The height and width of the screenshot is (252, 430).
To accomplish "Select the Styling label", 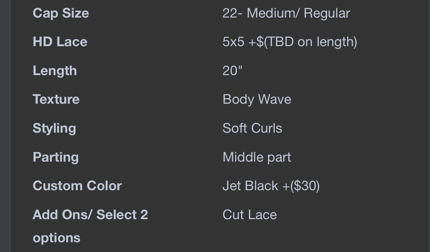I will coord(54,128).
